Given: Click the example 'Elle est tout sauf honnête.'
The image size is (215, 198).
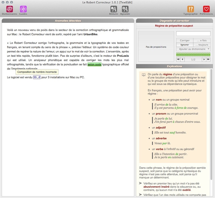Looking at the screenshot, I should pyautogui.click(x=170, y=132).
